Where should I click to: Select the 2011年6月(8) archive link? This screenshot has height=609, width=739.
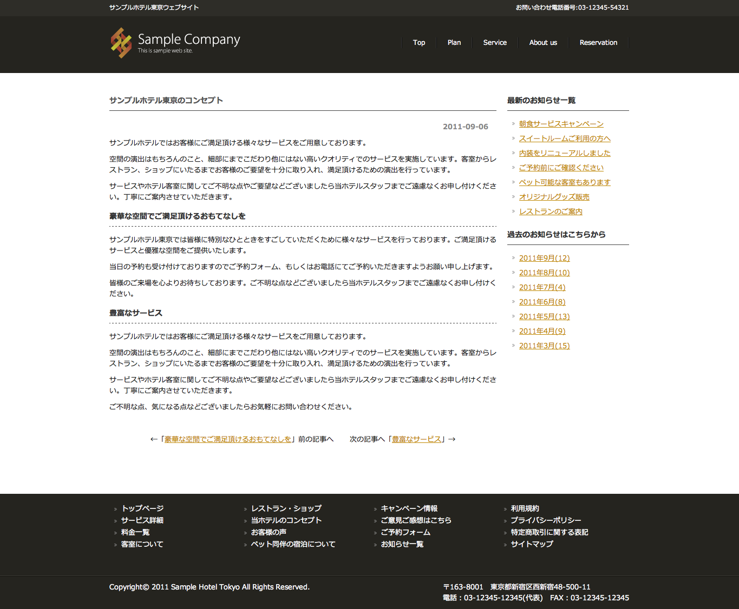(542, 302)
